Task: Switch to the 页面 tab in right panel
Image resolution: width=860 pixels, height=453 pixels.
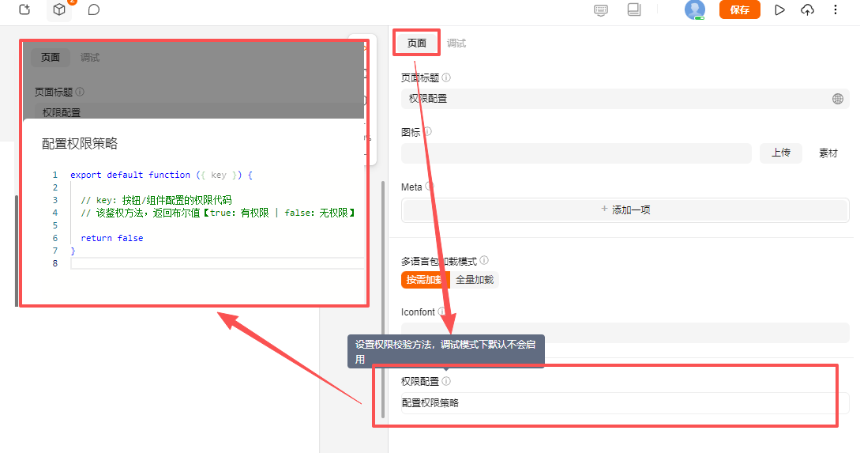Action: (417, 43)
